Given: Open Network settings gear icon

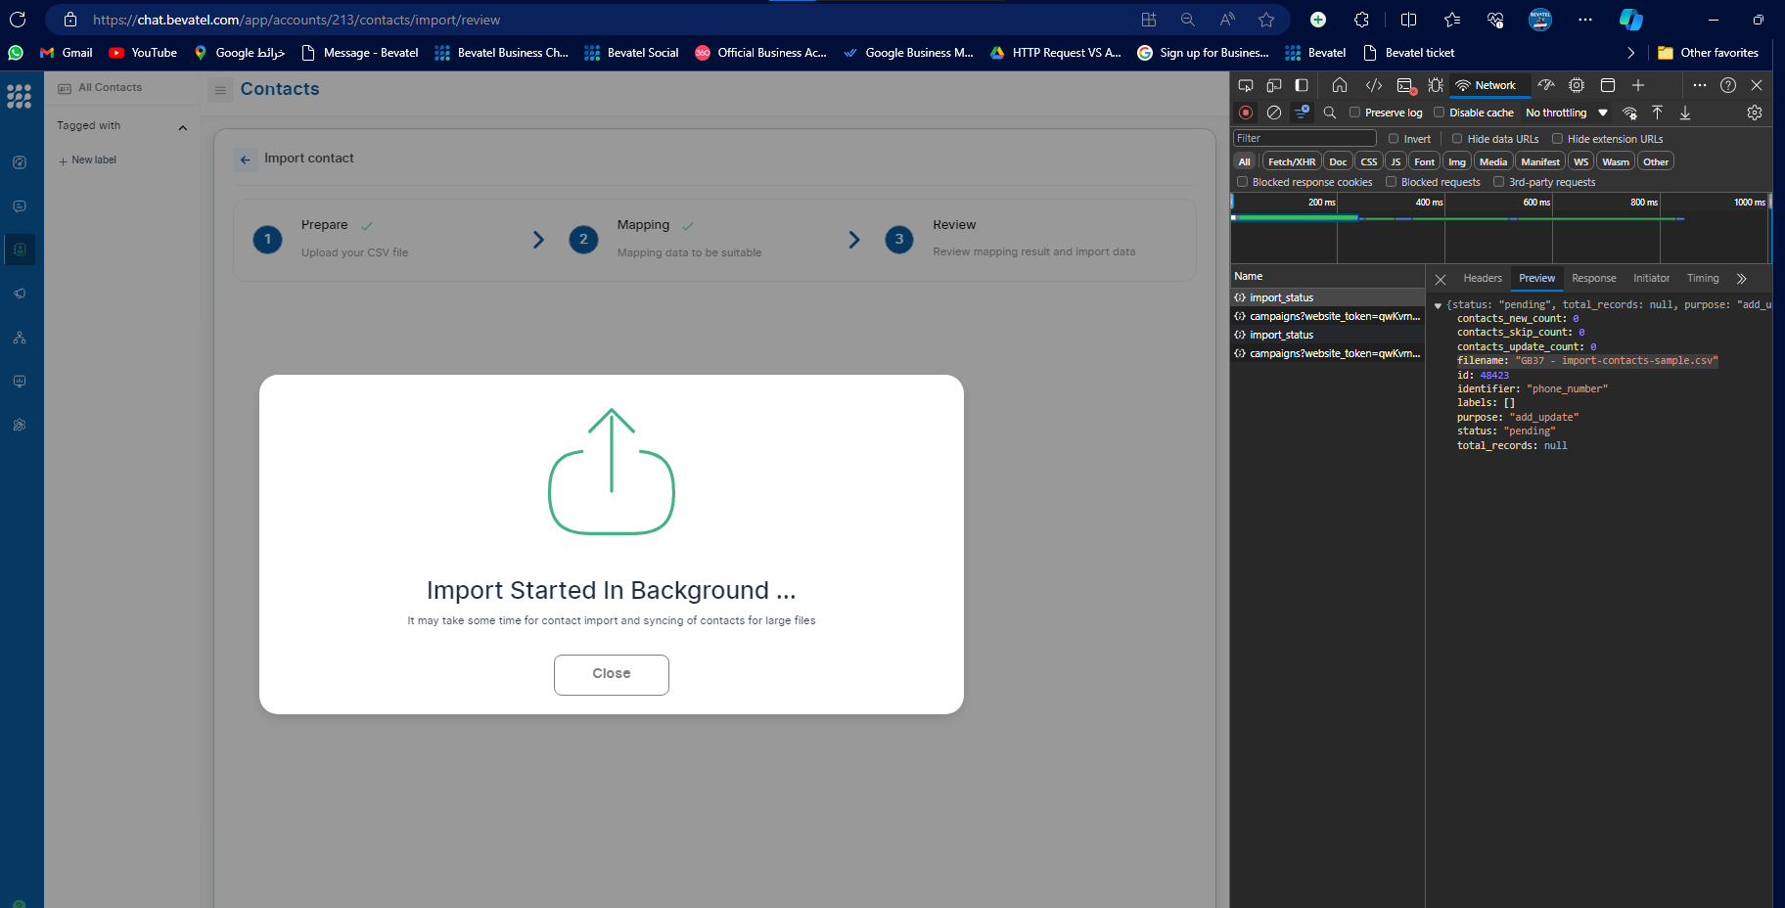Looking at the screenshot, I should tap(1755, 113).
